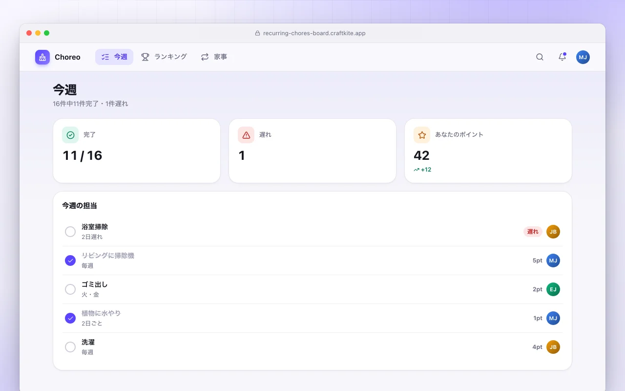Click the points value 42
The image size is (625, 391).
pos(421,155)
